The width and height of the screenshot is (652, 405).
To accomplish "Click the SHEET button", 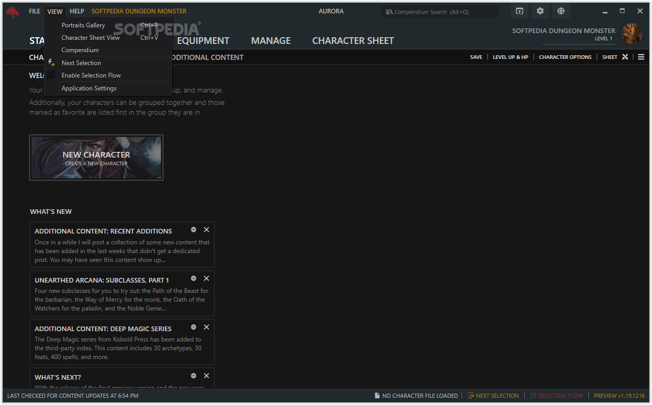I will coord(610,57).
